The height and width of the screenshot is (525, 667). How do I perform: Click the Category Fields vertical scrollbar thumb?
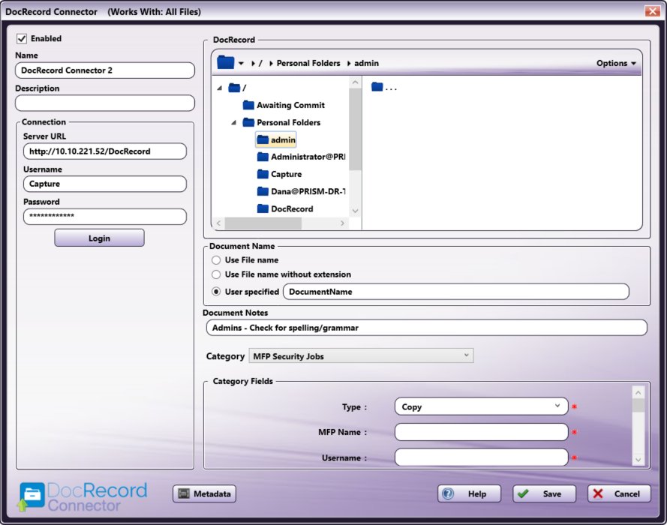pos(638,405)
